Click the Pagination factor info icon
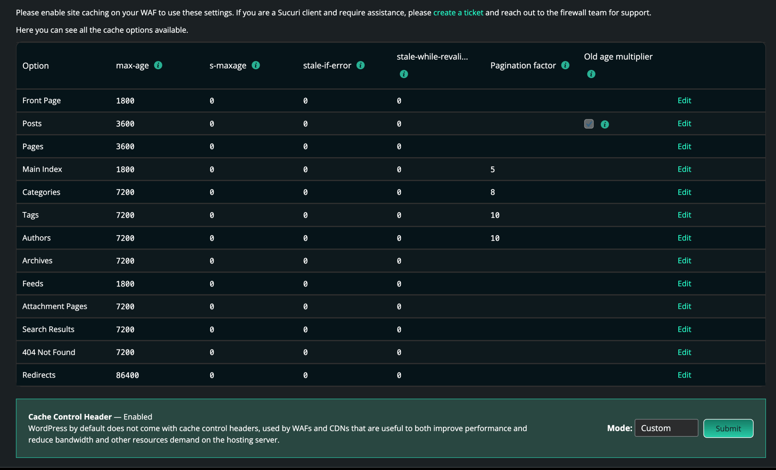This screenshot has height=470, width=776. click(x=565, y=65)
